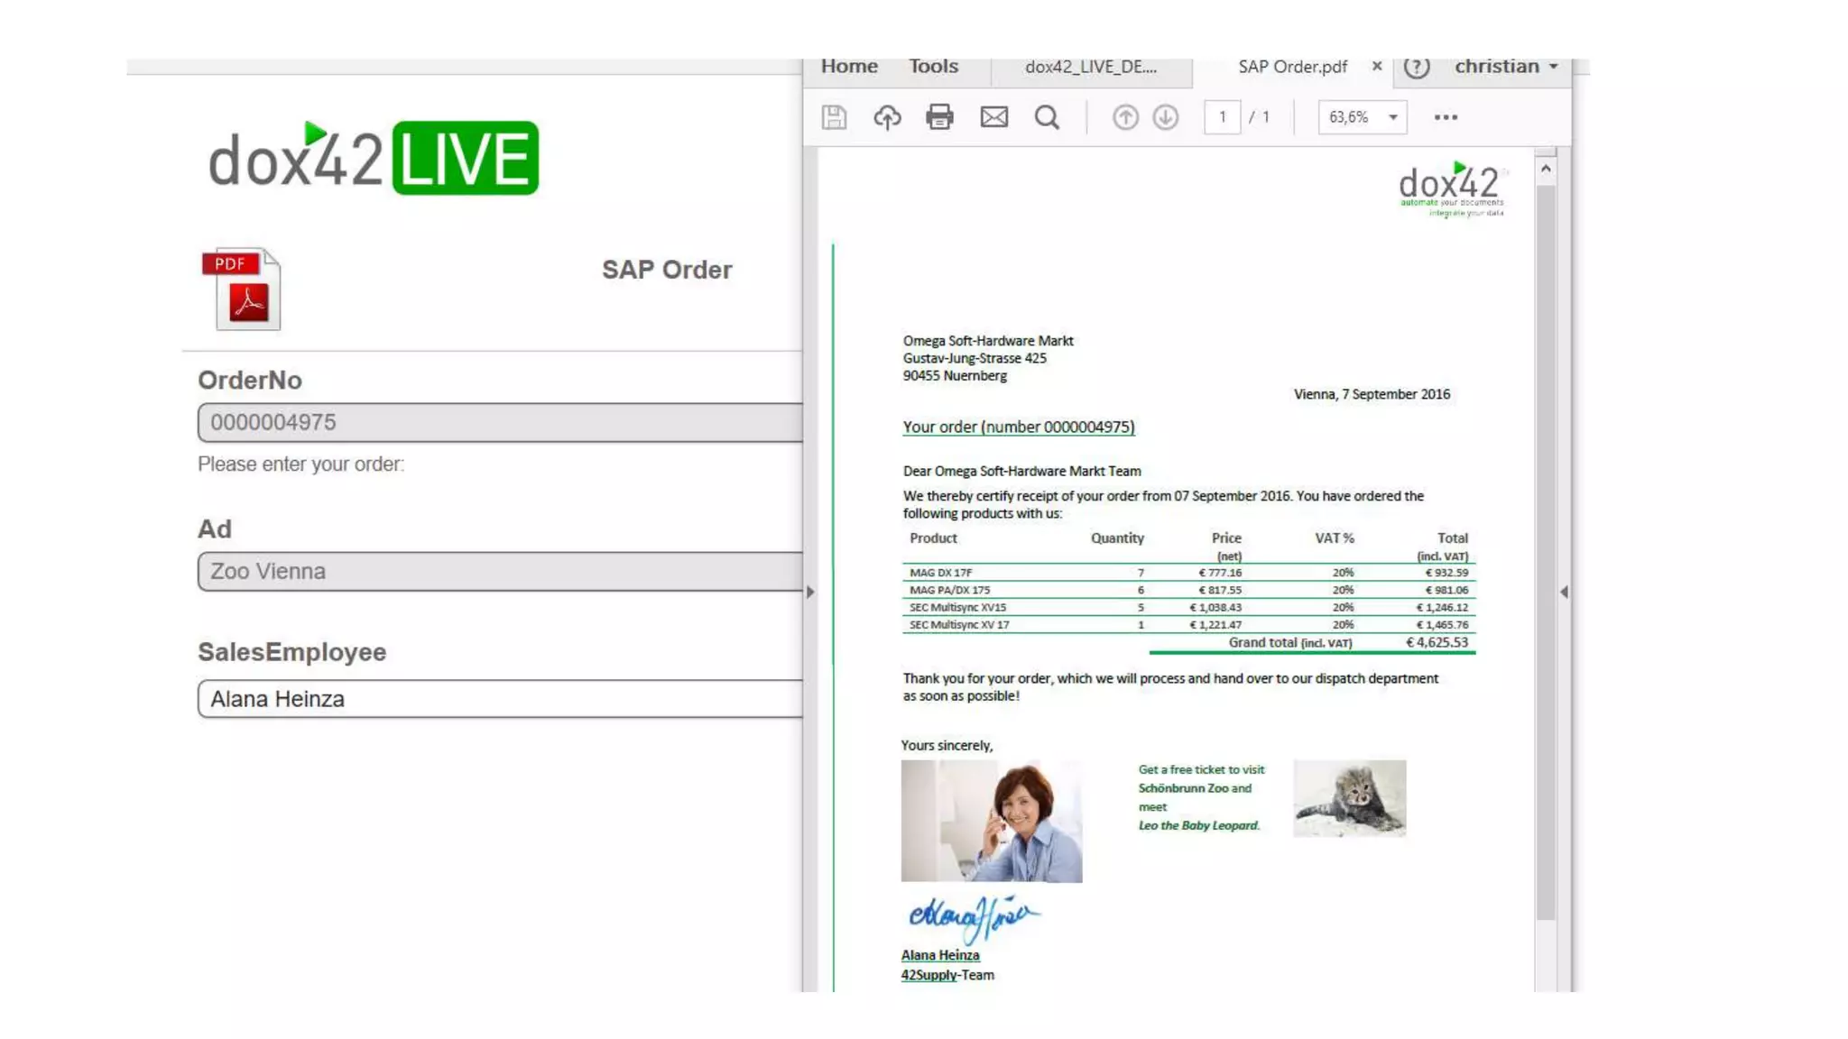This screenshot has width=1848, height=1039.
Task: Switch to the Home tab
Action: 849,67
